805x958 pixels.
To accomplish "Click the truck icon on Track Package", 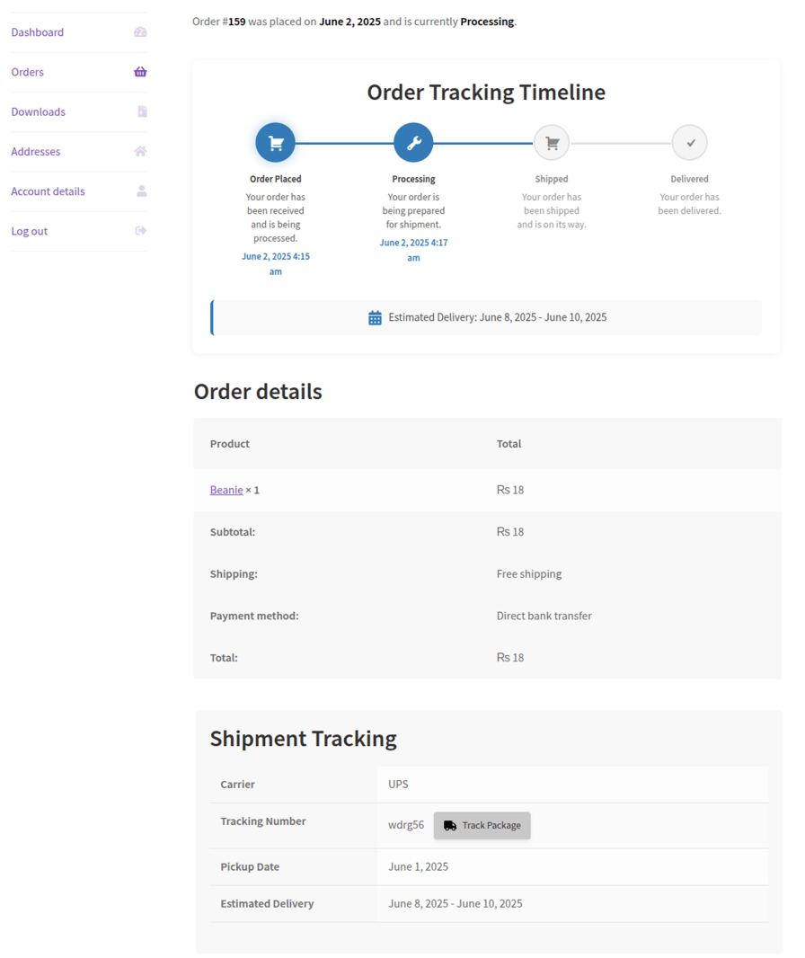I will coord(450,825).
